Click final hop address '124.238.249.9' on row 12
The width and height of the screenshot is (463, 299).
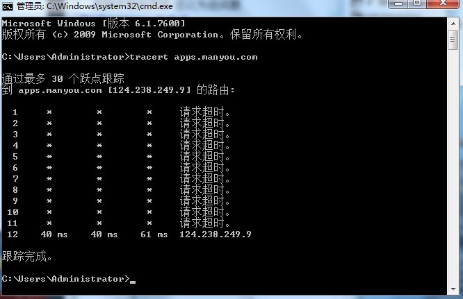pyautogui.click(x=216, y=234)
